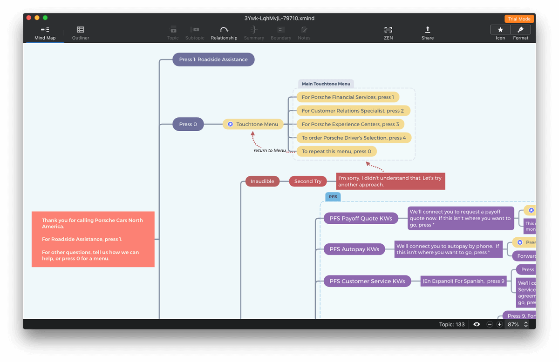559x362 pixels.
Task: Select the central Thank you for calling Porsche topic
Action: pyautogui.click(x=93, y=239)
